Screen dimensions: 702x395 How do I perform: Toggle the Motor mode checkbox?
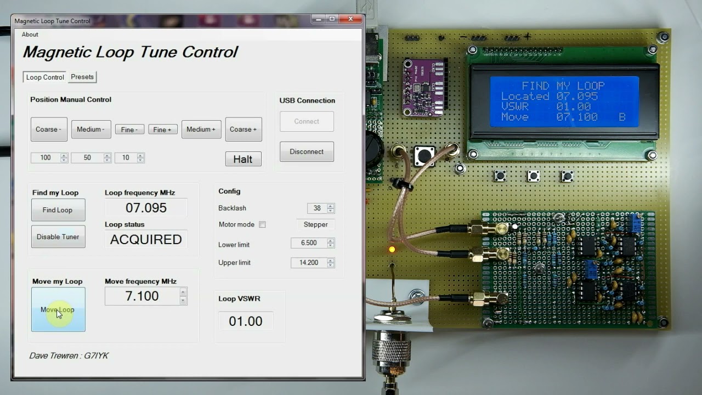(x=262, y=224)
